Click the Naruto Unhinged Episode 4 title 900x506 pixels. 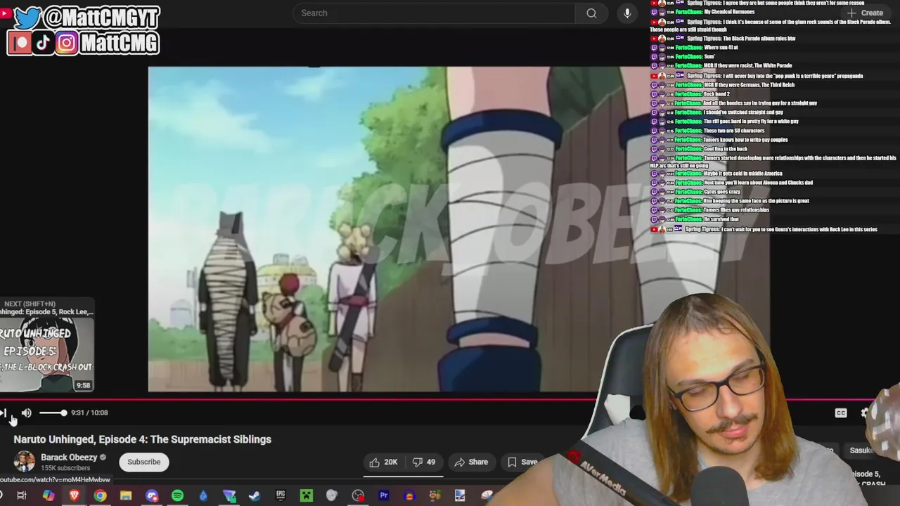[143, 439]
